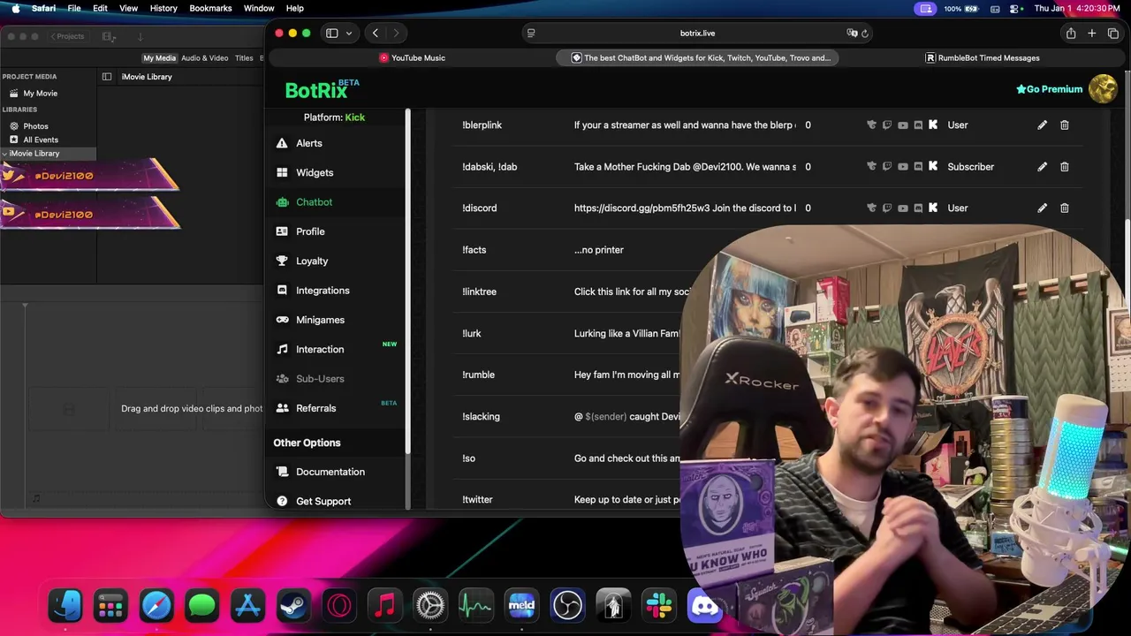Viewport: 1131px width, 636px height.
Task: Switch to YouTube Music tab
Action: click(x=412, y=57)
